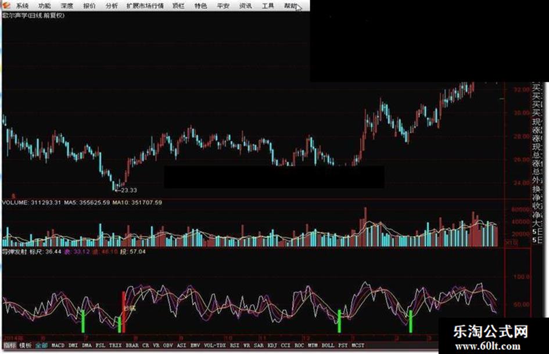Open the 扩展市场行情 menu
This screenshot has height=354, width=549.
(x=145, y=6)
